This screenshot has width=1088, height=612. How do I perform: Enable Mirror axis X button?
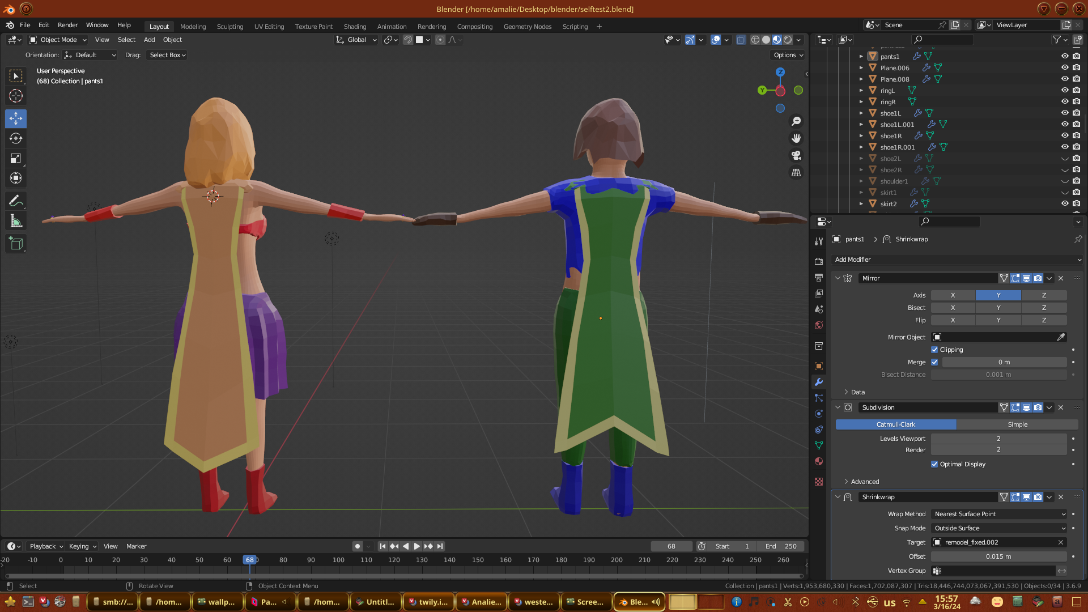[x=953, y=295]
